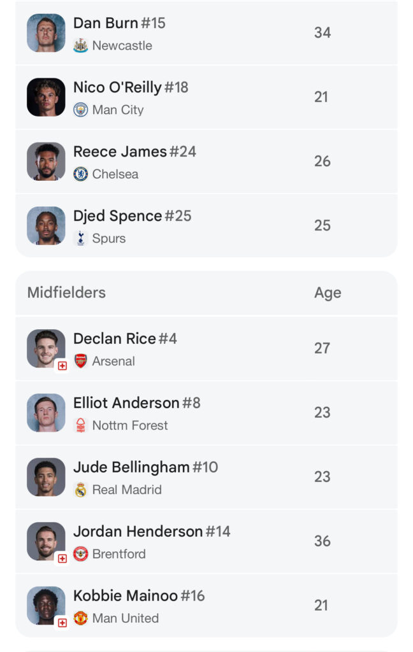Click Declan Rice's red injury badge
The image size is (413, 652).
click(x=62, y=365)
